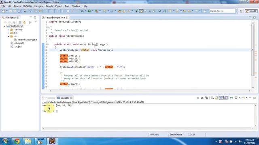The height and width of the screenshot is (145, 259).
Task: Click the Run Last Tool external tools icon
Action: [x=97, y=11]
